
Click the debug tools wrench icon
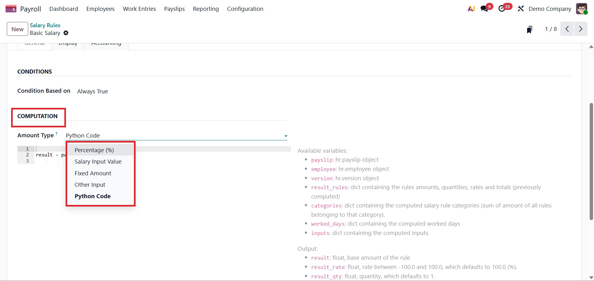click(x=521, y=9)
